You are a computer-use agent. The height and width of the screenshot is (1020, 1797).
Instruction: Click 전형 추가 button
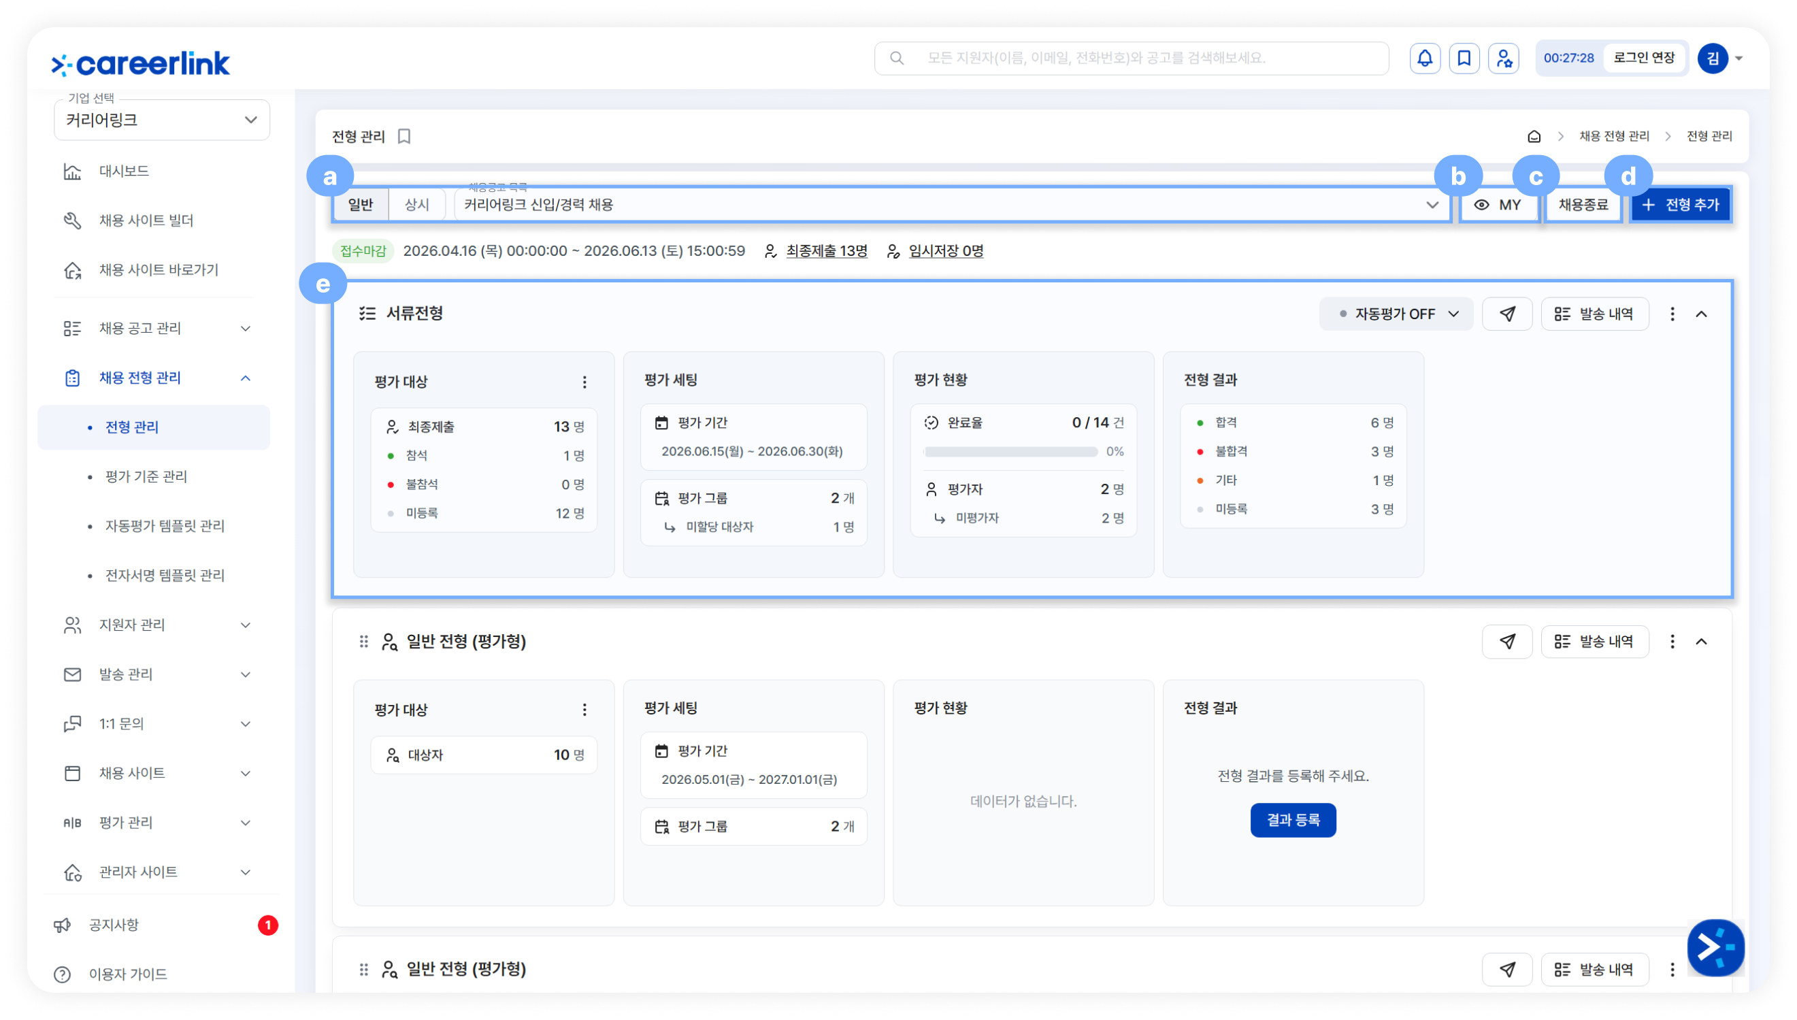pyautogui.click(x=1679, y=205)
